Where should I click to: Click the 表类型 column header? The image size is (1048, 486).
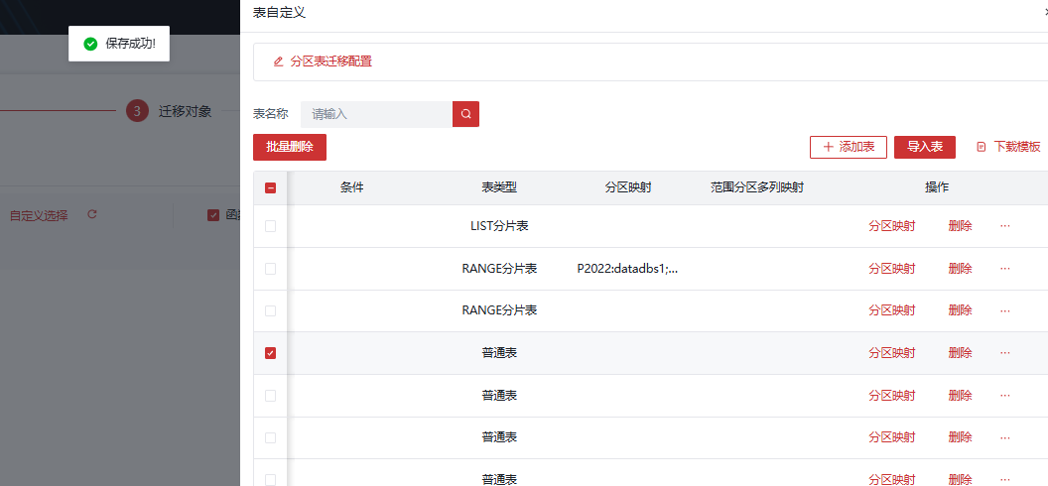tap(499, 187)
